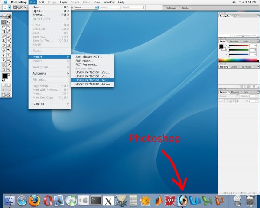Select the Type tool
Image resolution: width=260 pixels, height=208 pixels.
(10, 55)
